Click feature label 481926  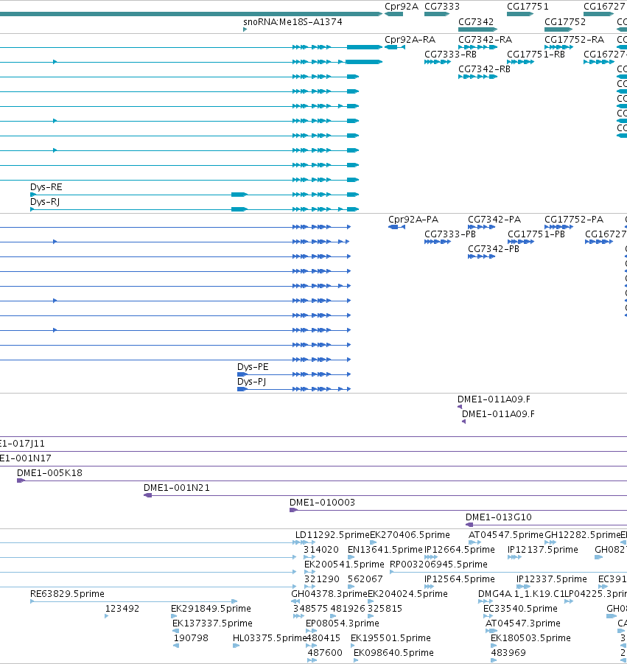[x=348, y=609]
